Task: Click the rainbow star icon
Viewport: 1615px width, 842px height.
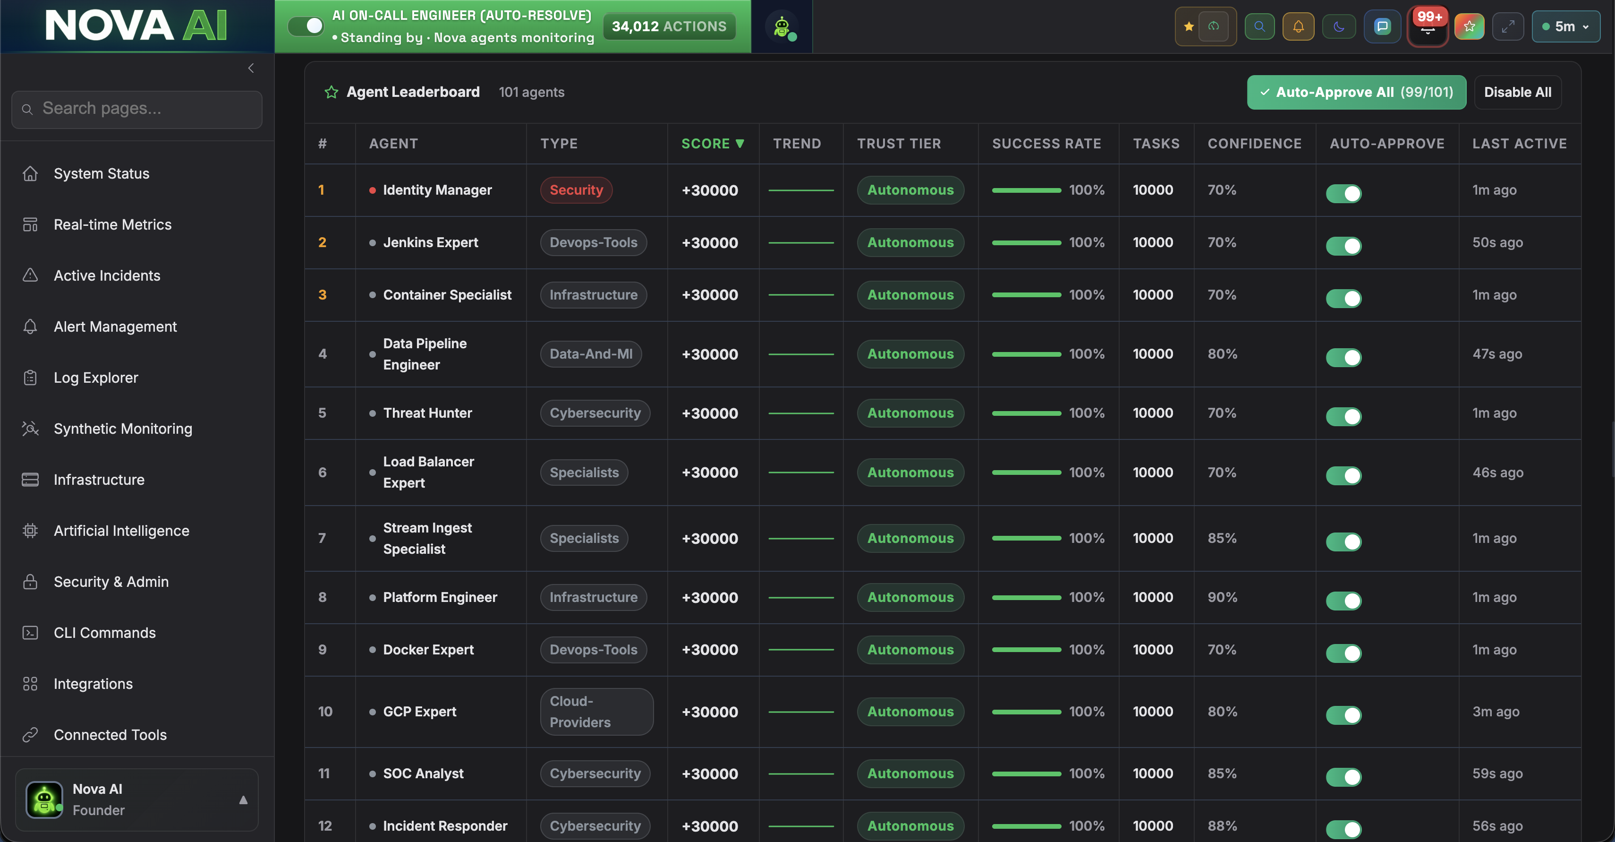Action: click(1470, 26)
